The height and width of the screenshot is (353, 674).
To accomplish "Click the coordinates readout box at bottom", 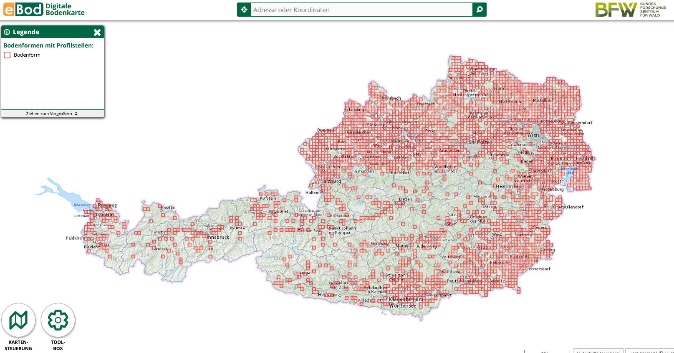I will tap(598, 351).
